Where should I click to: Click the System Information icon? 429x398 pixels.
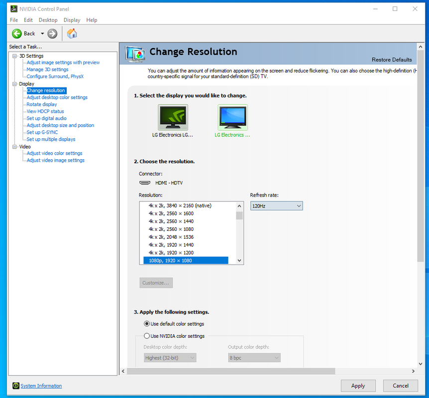tap(16, 386)
